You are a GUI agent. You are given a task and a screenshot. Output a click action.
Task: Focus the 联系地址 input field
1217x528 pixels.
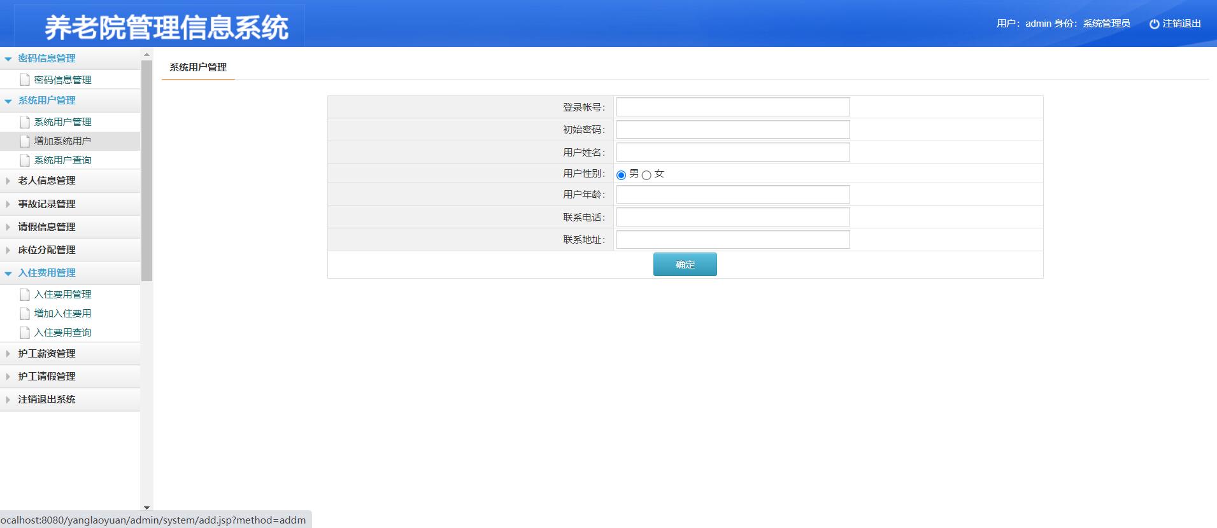pos(733,239)
